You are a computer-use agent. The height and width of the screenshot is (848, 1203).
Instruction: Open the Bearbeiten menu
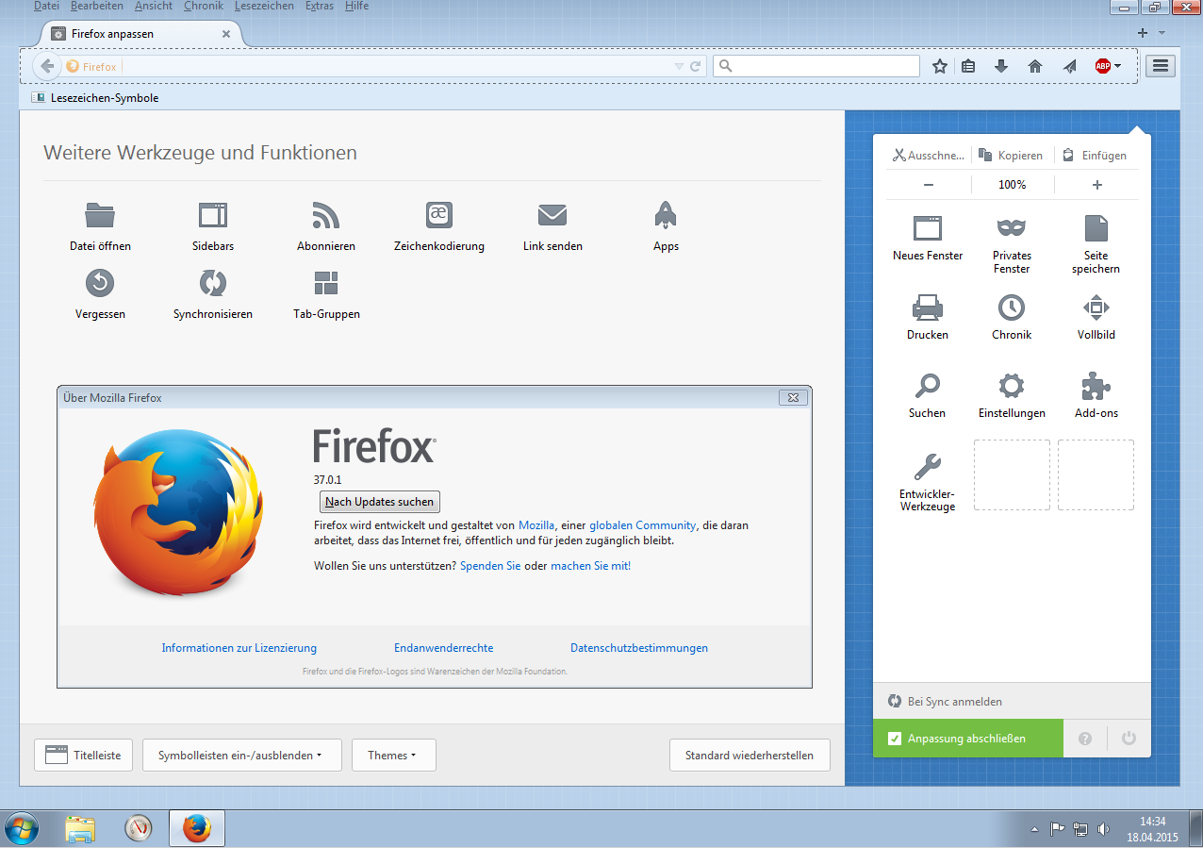point(96,6)
